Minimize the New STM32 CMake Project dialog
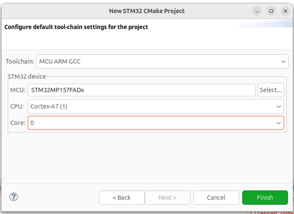The height and width of the screenshot is (214, 294). pyautogui.click(x=257, y=11)
